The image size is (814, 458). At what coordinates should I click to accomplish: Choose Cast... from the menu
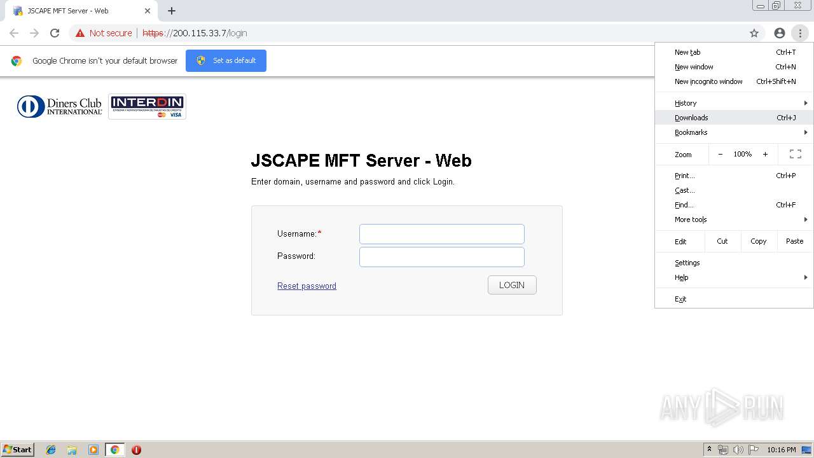pyautogui.click(x=735, y=190)
